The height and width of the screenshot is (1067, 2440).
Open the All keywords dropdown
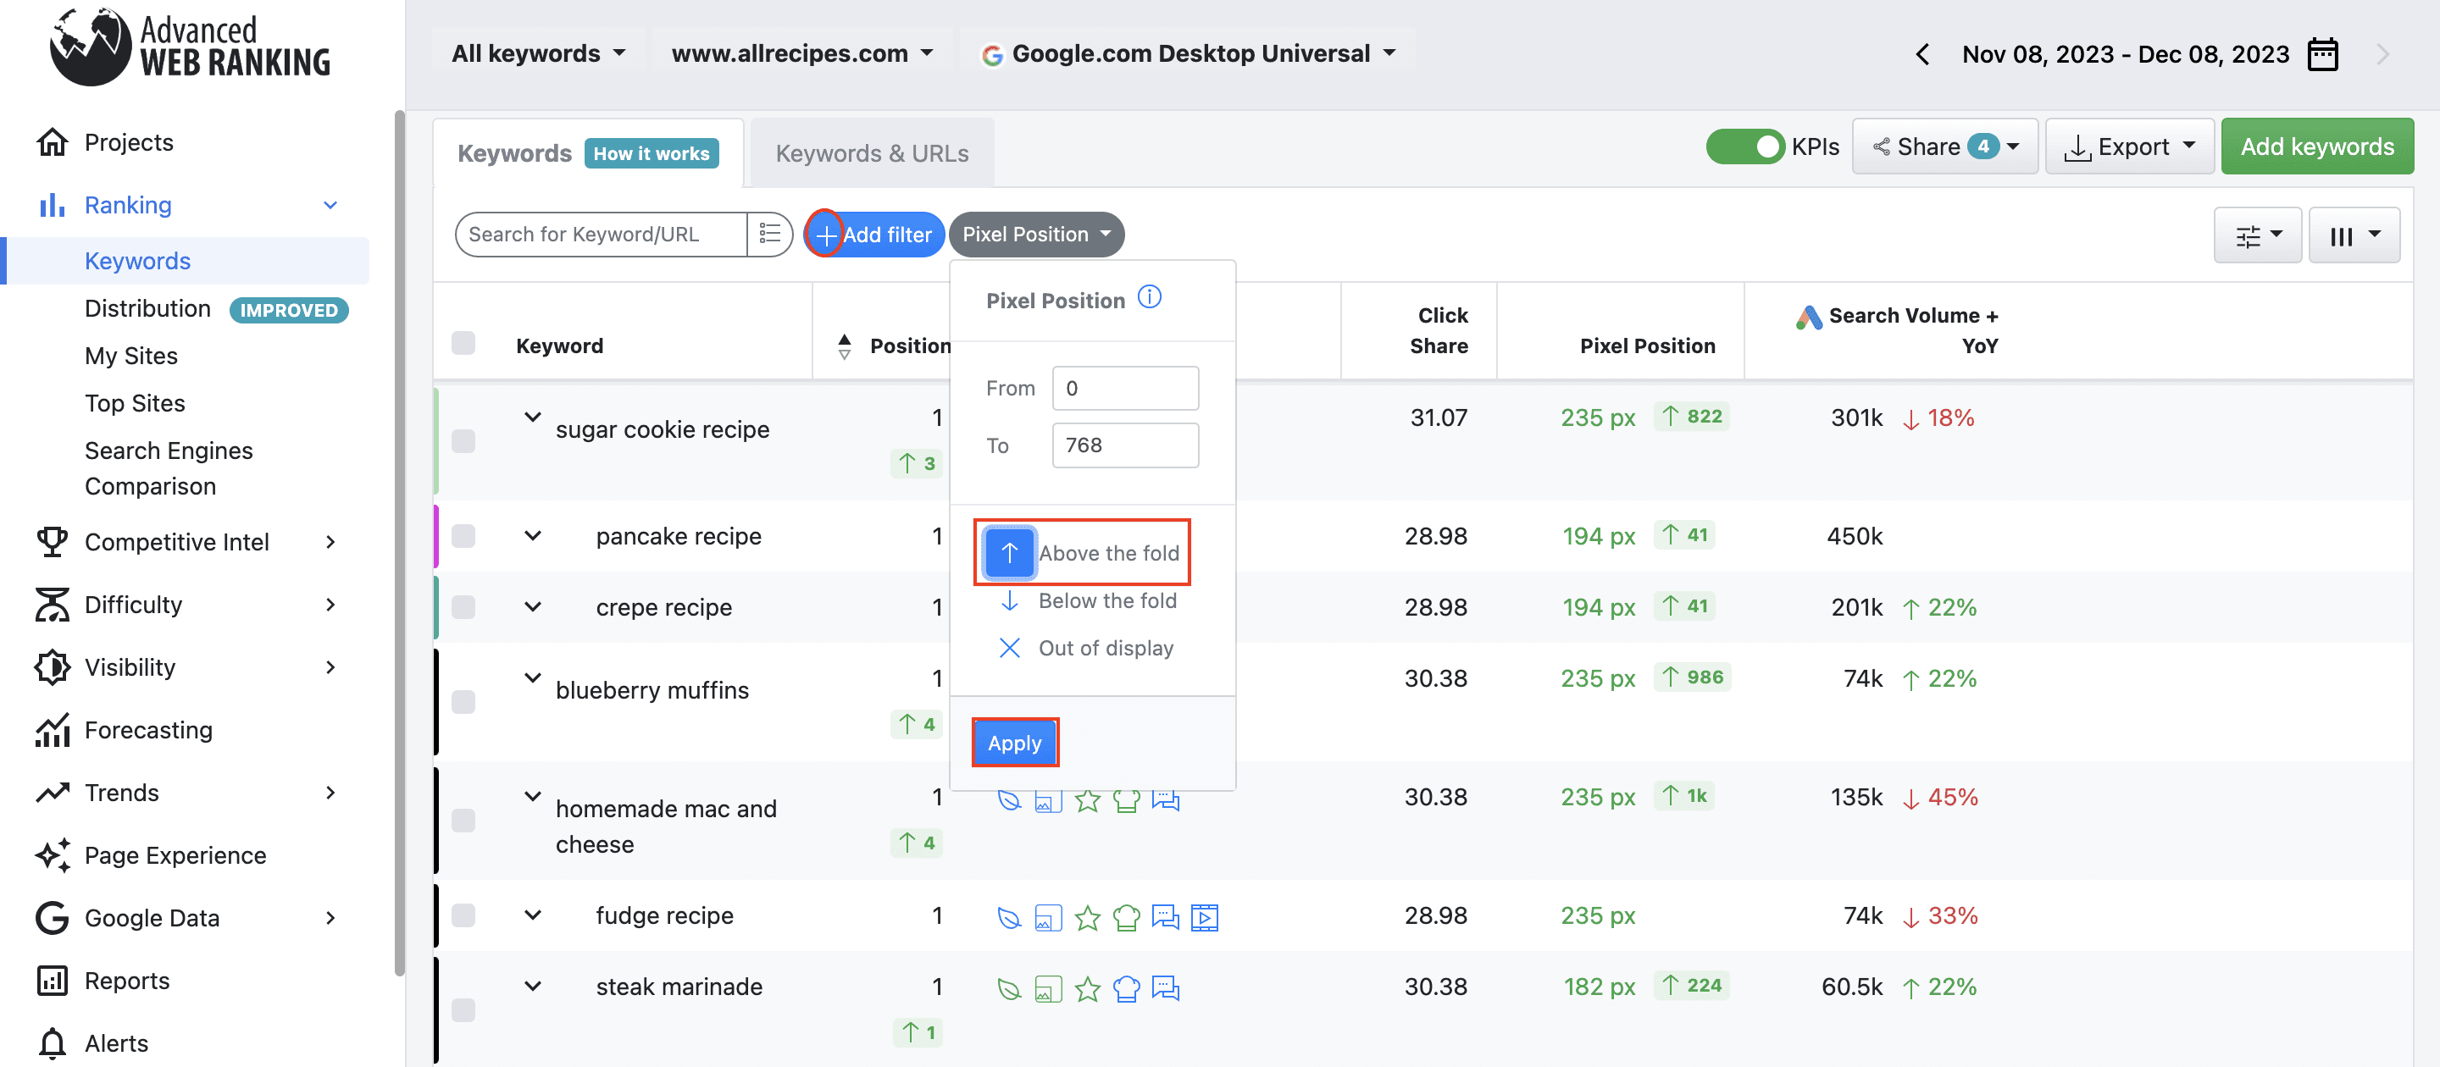[538, 53]
